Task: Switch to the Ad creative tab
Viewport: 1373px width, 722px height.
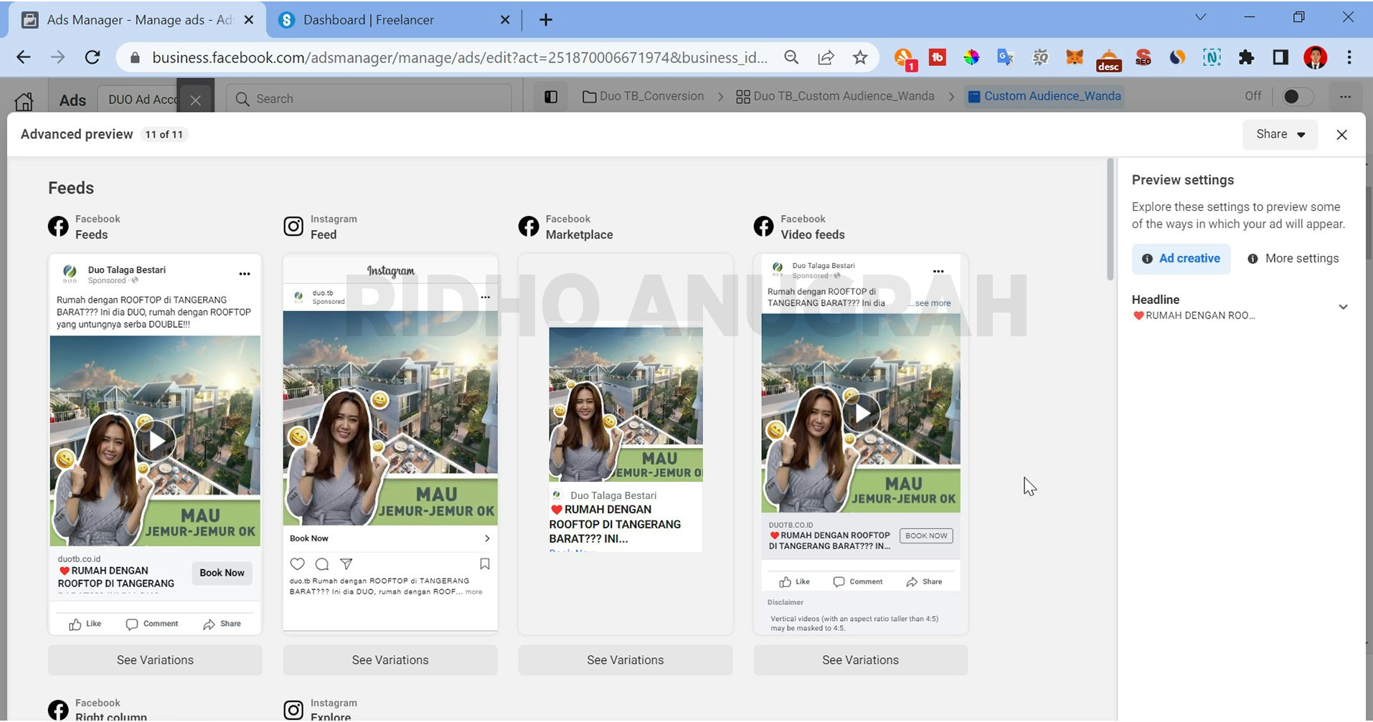Action: pos(1181,258)
